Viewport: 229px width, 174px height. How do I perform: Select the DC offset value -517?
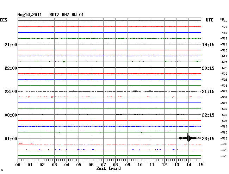(224, 126)
